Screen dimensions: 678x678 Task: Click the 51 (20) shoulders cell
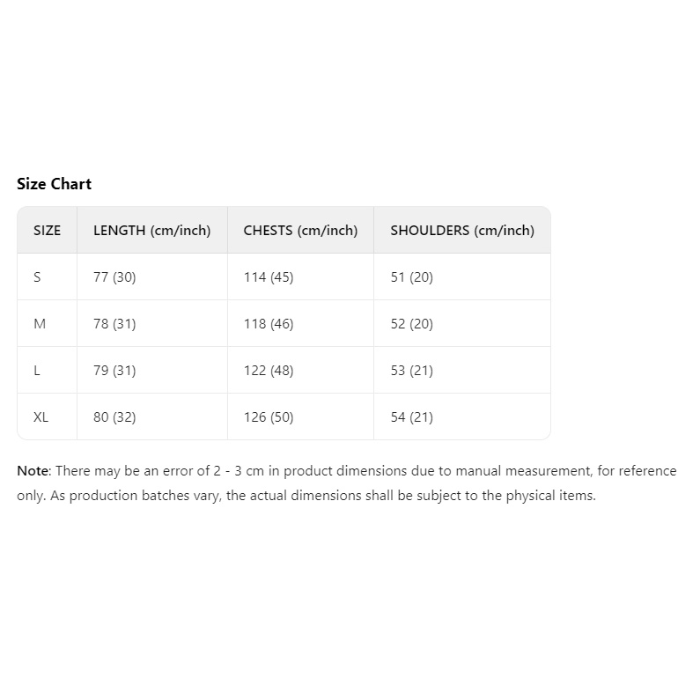tap(412, 276)
